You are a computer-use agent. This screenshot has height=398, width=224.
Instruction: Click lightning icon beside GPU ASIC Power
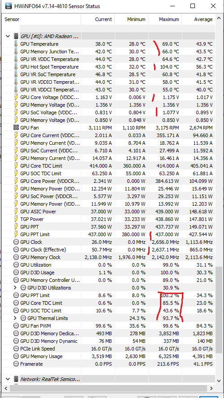tap(16, 212)
